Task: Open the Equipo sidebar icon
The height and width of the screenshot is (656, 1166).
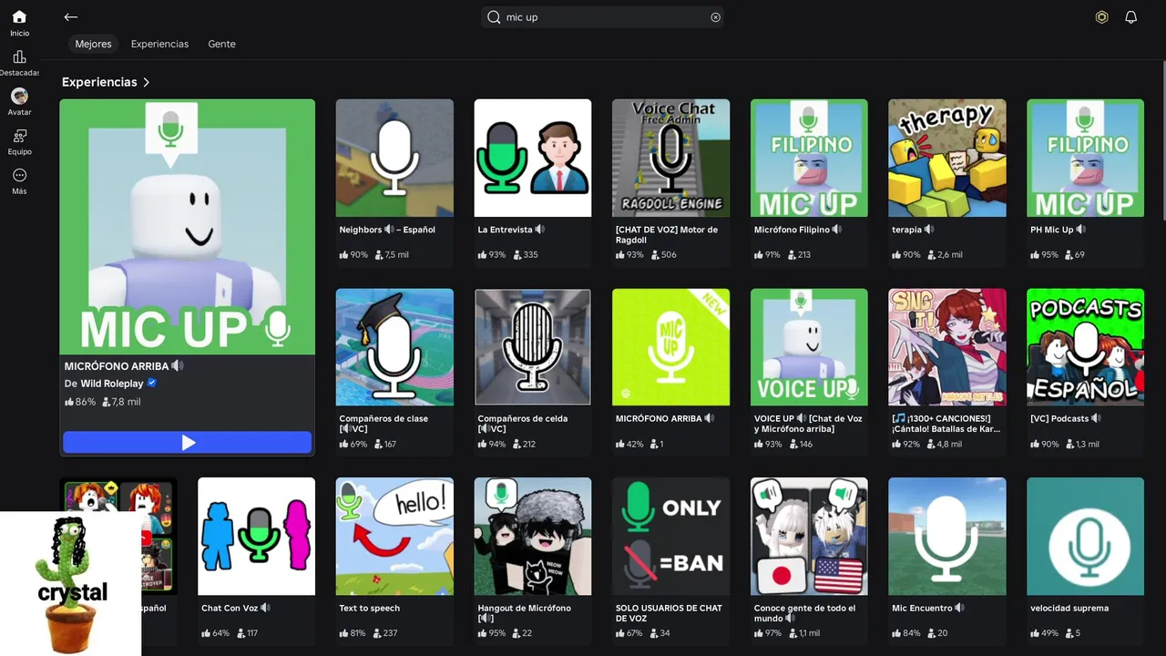Action: coord(19,136)
